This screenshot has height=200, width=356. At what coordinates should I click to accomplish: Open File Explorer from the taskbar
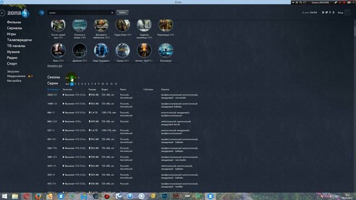[15, 196]
